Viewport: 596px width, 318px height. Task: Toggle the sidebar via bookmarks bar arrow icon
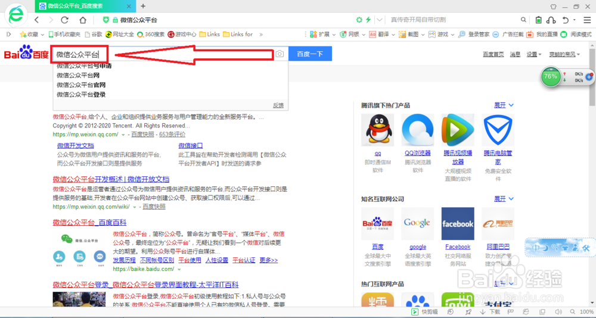[9, 34]
